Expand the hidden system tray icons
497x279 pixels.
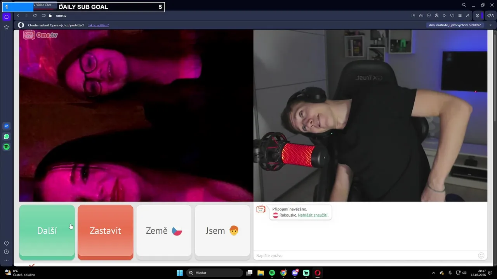coord(433,273)
